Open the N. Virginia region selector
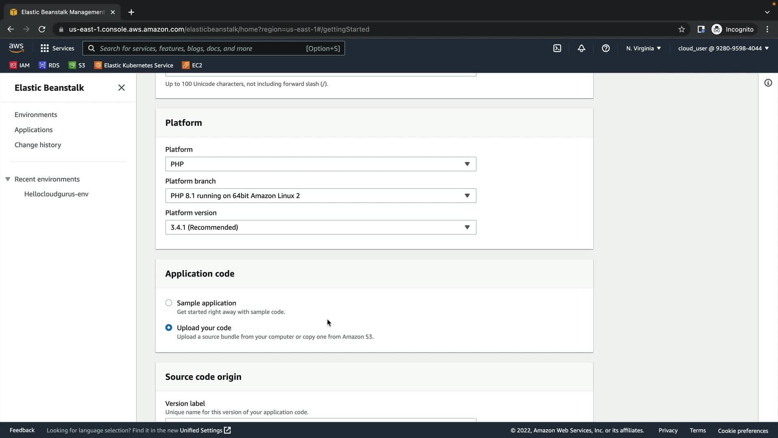The height and width of the screenshot is (438, 778). pos(643,48)
